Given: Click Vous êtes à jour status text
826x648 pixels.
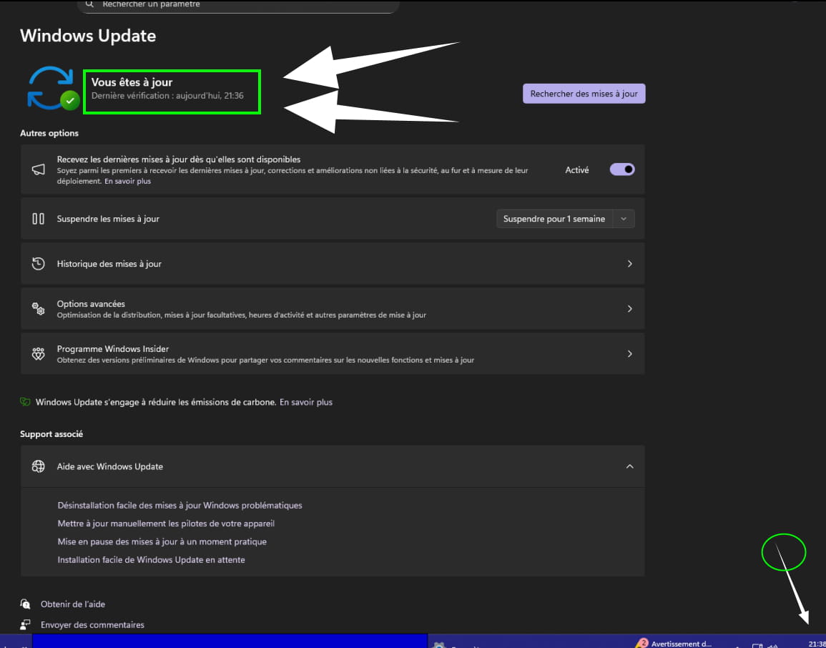Looking at the screenshot, I should [132, 82].
